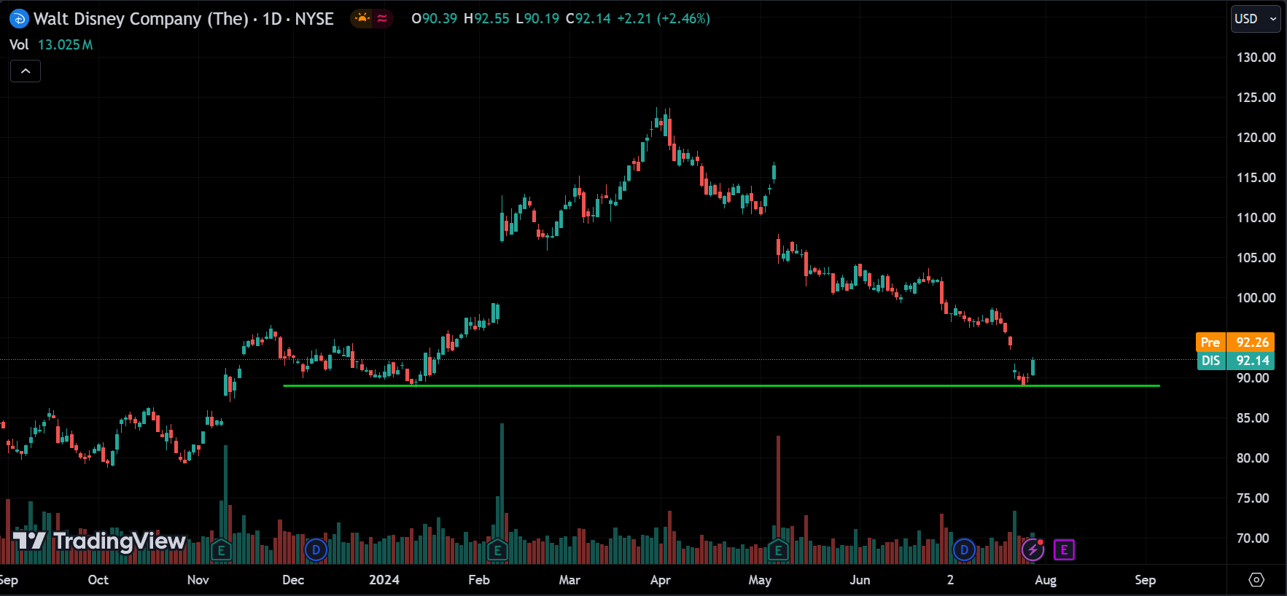Screen dimensions: 1287x596
Task: Open the July dividend D marker
Action: [x=964, y=550]
